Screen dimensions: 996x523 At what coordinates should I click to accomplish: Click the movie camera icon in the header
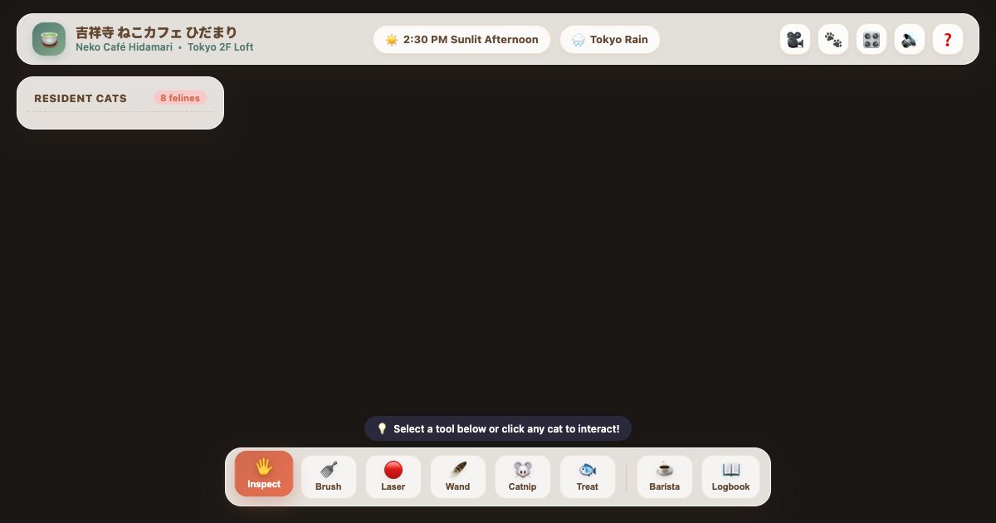pos(795,39)
